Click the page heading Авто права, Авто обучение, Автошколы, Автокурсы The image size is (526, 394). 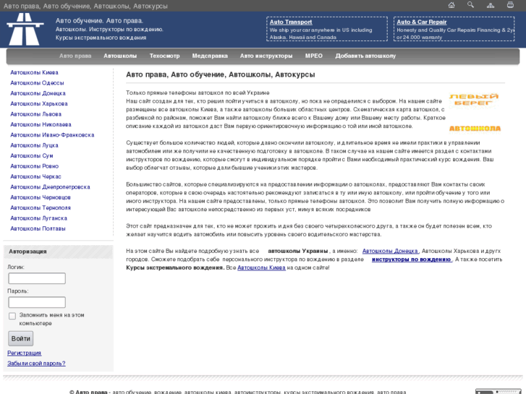coord(221,74)
